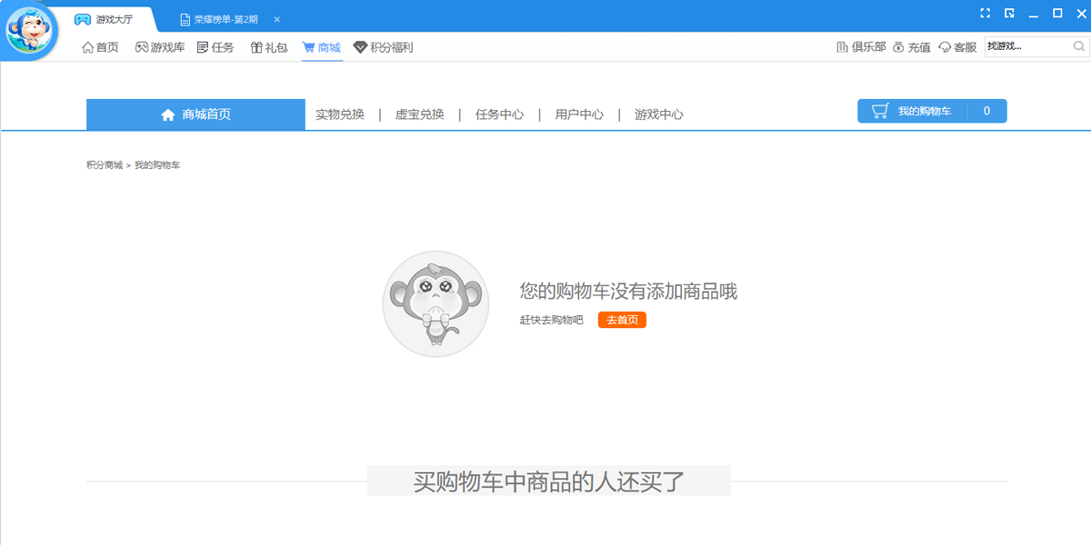Open the 用户中心 user center
The width and height of the screenshot is (1091, 545).
coord(579,114)
